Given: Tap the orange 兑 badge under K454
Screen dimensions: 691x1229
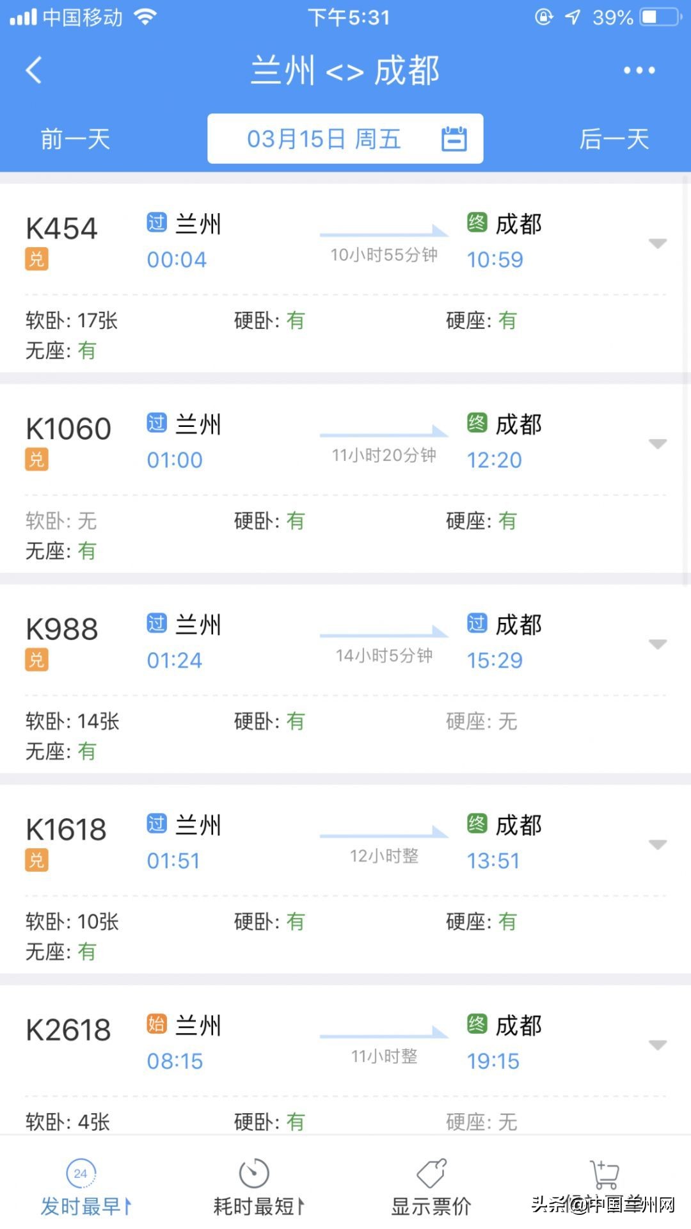Looking at the screenshot, I should coord(36,259).
